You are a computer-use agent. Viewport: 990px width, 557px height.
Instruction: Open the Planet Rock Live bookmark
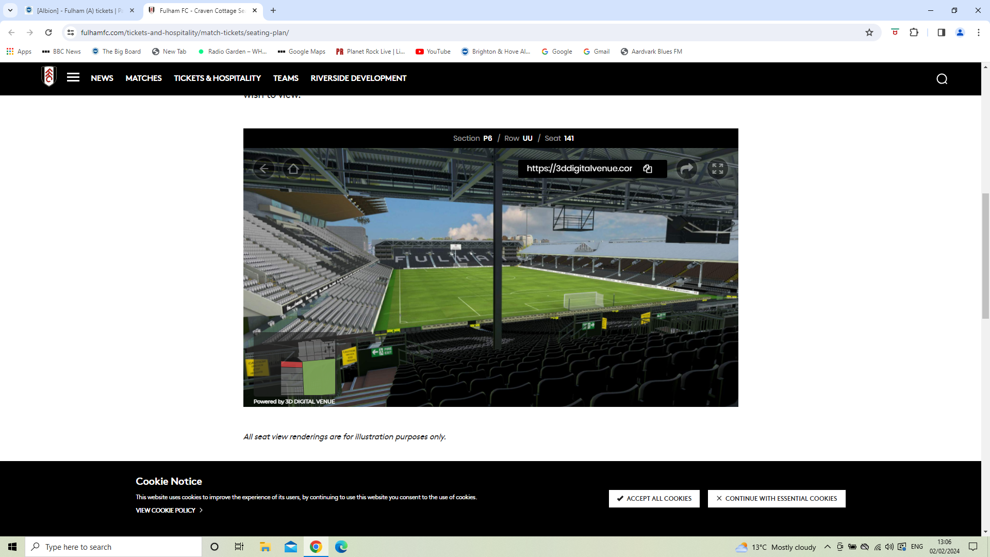click(370, 52)
